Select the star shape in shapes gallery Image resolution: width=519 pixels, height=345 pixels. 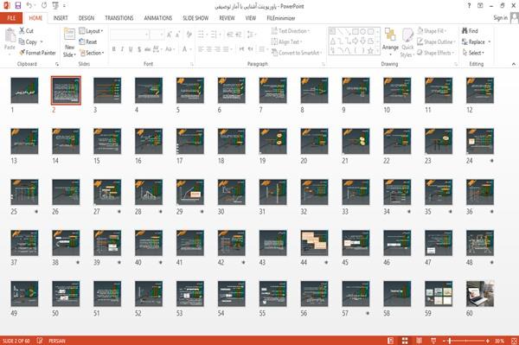point(370,51)
